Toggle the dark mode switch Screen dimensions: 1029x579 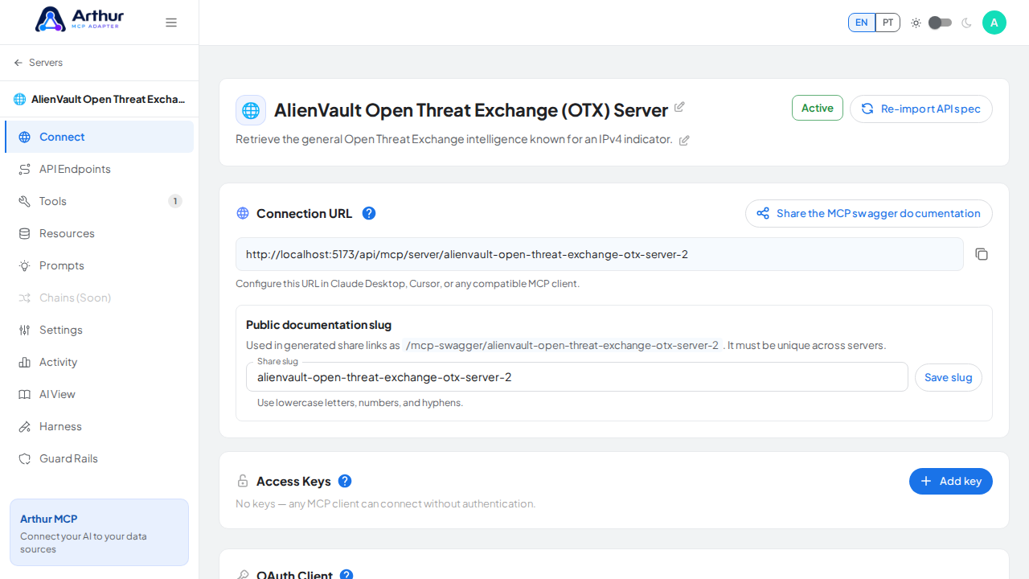pos(940,23)
